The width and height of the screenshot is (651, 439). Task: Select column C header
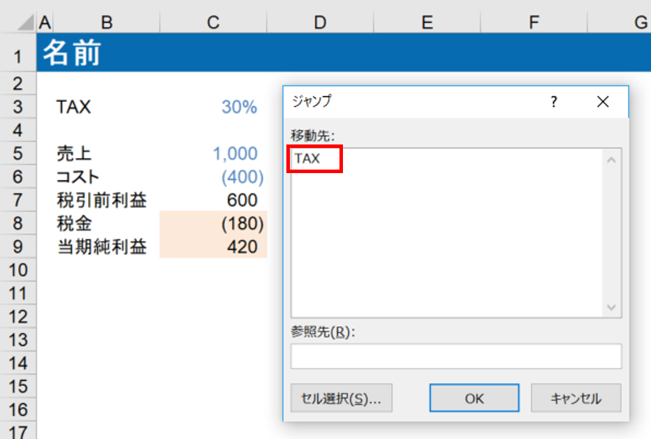[x=213, y=23]
